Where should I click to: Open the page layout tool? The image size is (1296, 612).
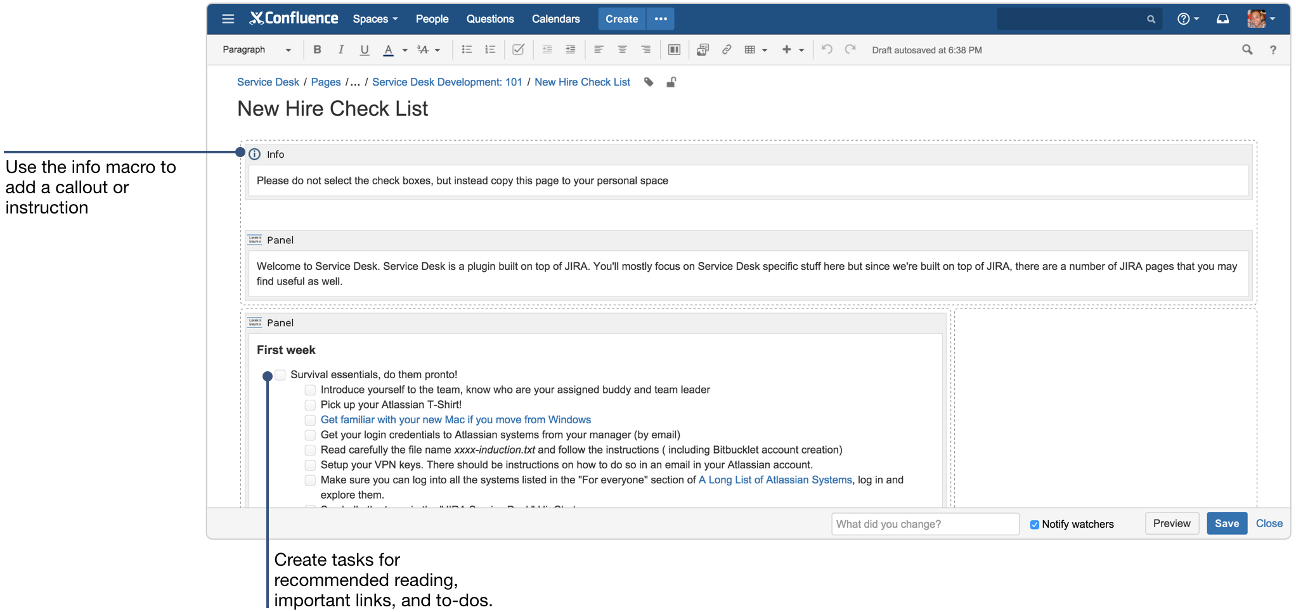click(x=674, y=49)
